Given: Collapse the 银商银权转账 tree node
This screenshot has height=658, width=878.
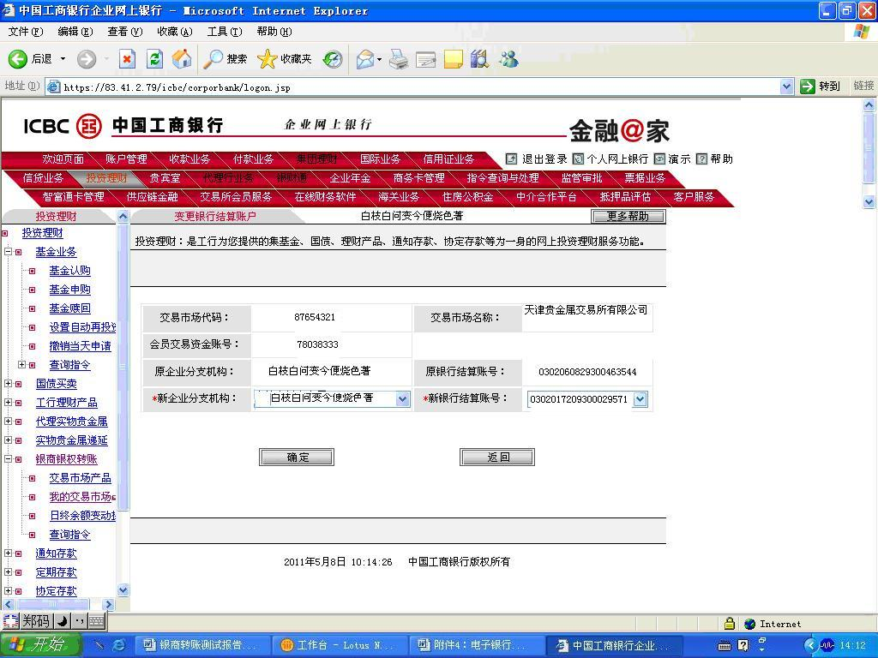Looking at the screenshot, I should point(9,459).
